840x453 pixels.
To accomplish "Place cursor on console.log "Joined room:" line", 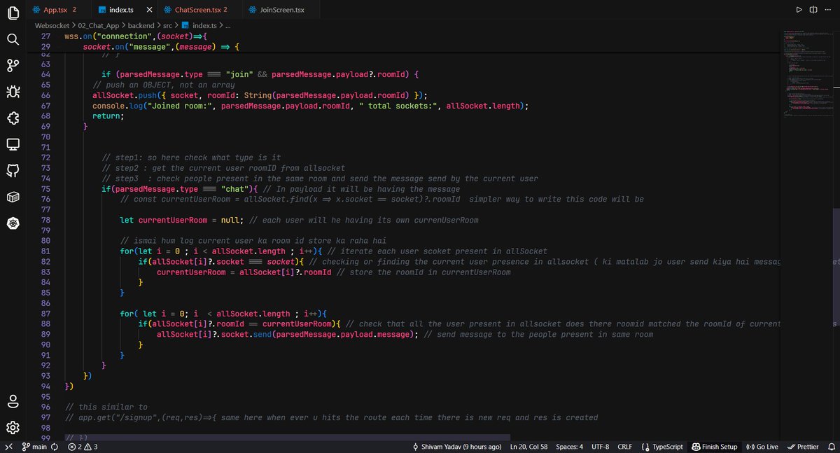I will click(310, 106).
